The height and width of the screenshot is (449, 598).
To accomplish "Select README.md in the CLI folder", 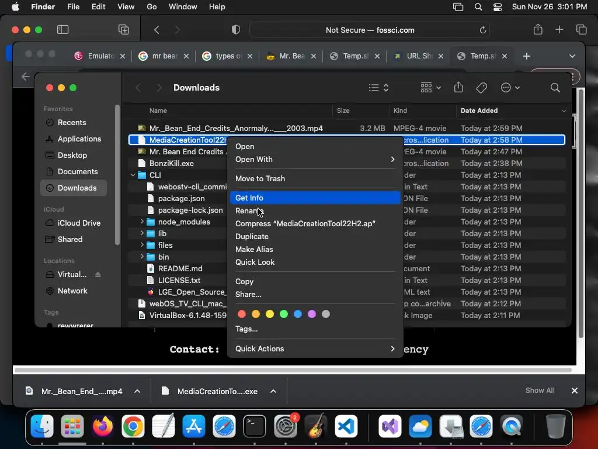I will pyautogui.click(x=347, y=268).
